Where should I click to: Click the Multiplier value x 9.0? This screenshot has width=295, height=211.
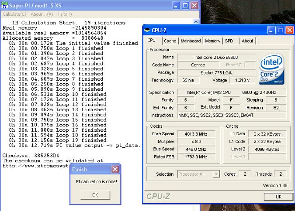point(196,142)
